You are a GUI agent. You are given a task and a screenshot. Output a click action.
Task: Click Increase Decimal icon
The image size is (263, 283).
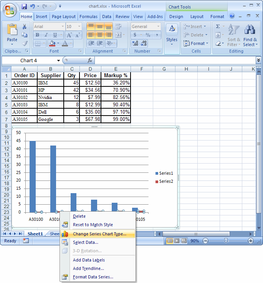click(135, 43)
